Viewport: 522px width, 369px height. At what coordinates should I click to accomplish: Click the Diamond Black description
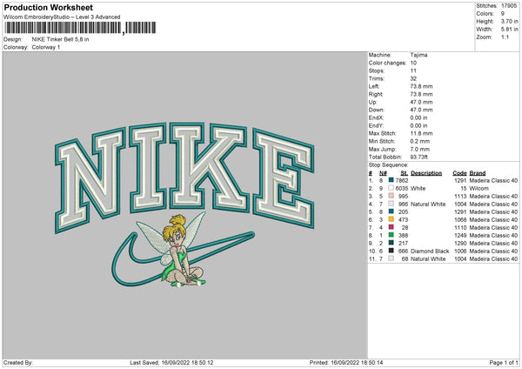(x=430, y=252)
